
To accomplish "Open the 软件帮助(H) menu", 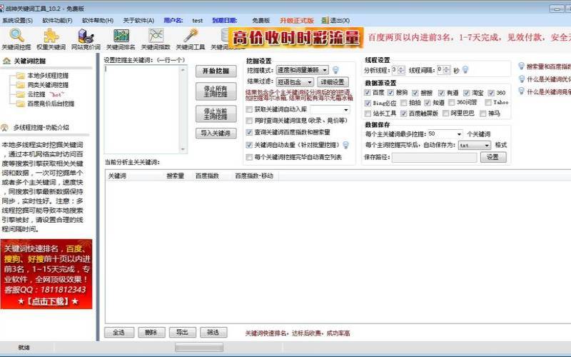I will pyautogui.click(x=98, y=21).
